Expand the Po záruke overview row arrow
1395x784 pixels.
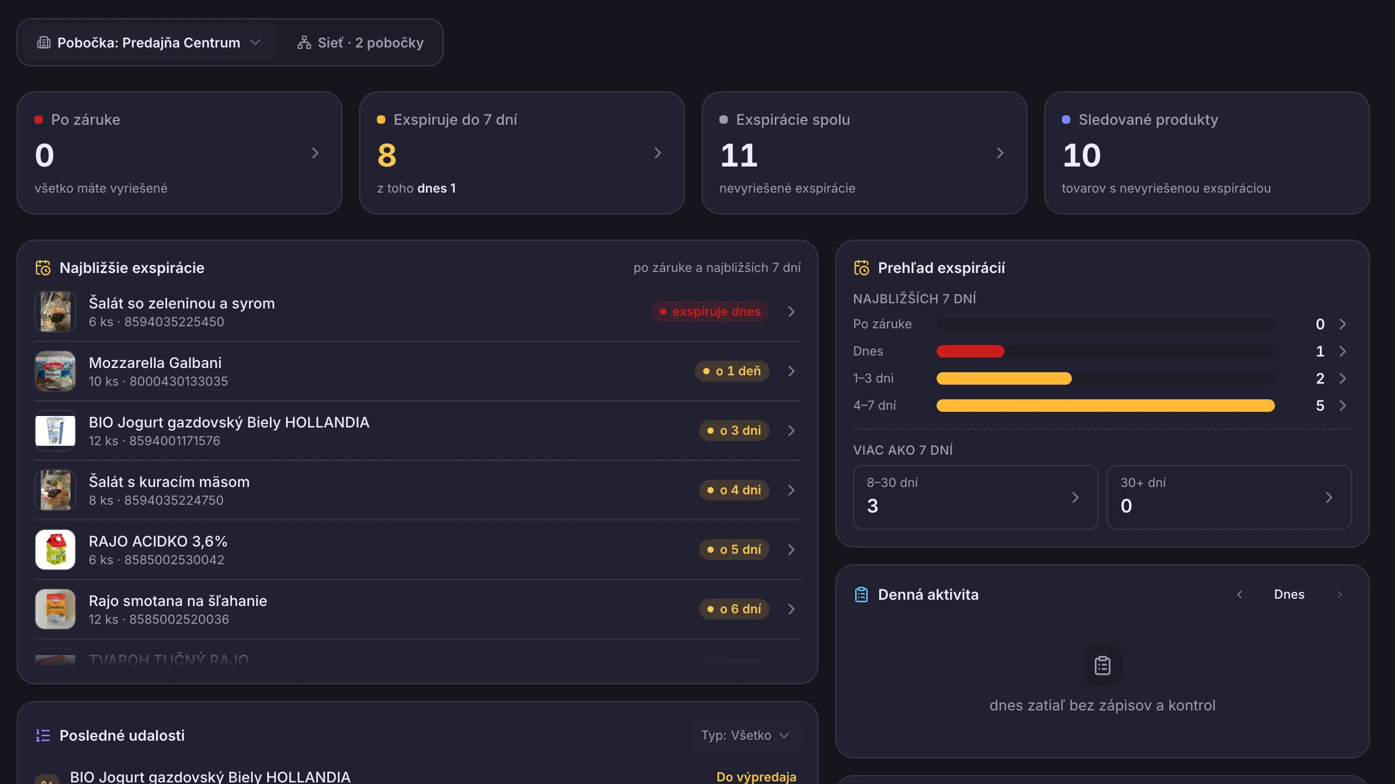1342,324
